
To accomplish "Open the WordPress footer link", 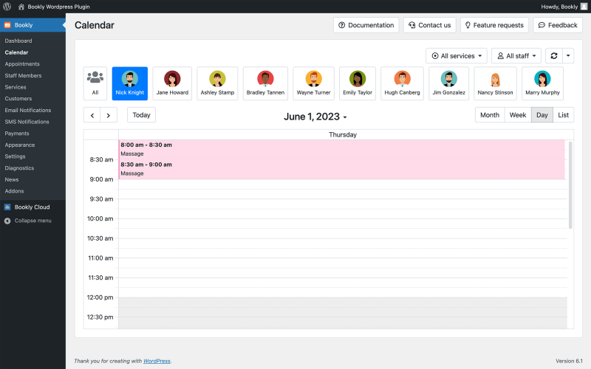I will [x=157, y=361].
